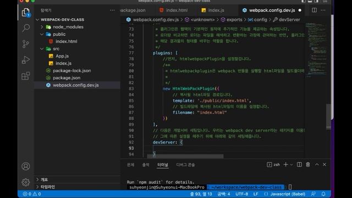Screen dimensions: 352x198
Task: Click the config breadcrumb segment
Action: 260,20
